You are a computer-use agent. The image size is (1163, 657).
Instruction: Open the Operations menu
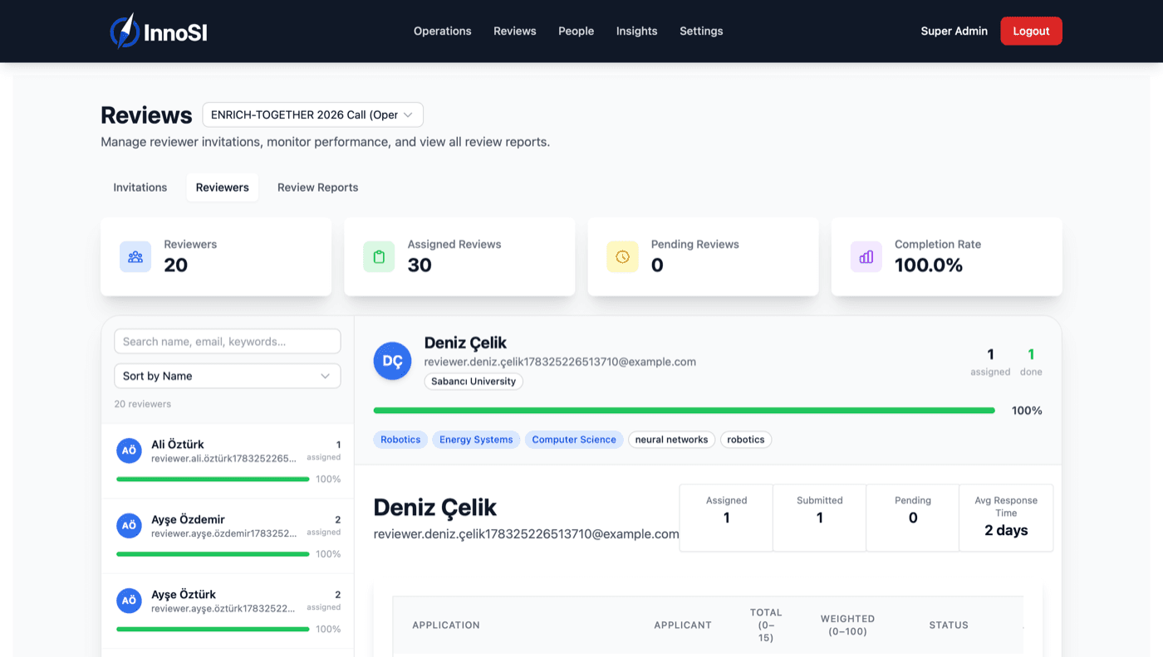[x=443, y=31]
